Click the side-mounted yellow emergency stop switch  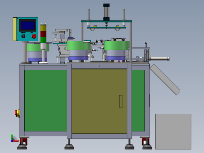tap(17, 113)
